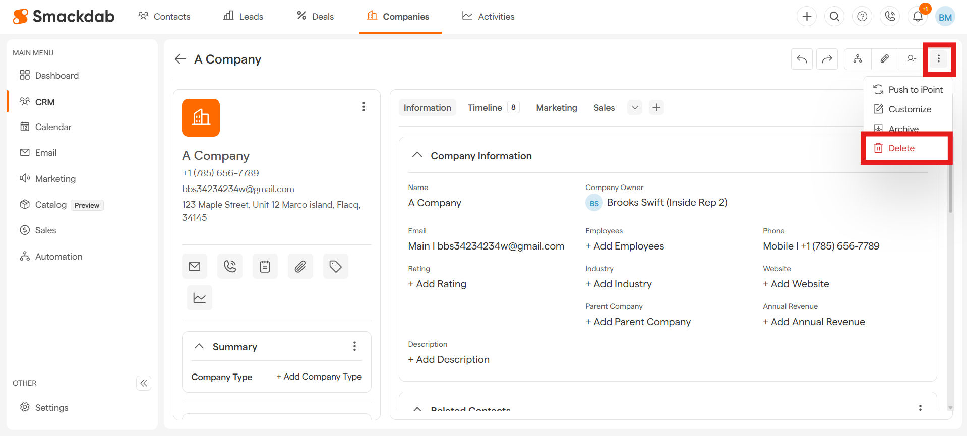Screen dimensions: 967x436
Task: Open the notifications bell icon
Action: point(918,17)
